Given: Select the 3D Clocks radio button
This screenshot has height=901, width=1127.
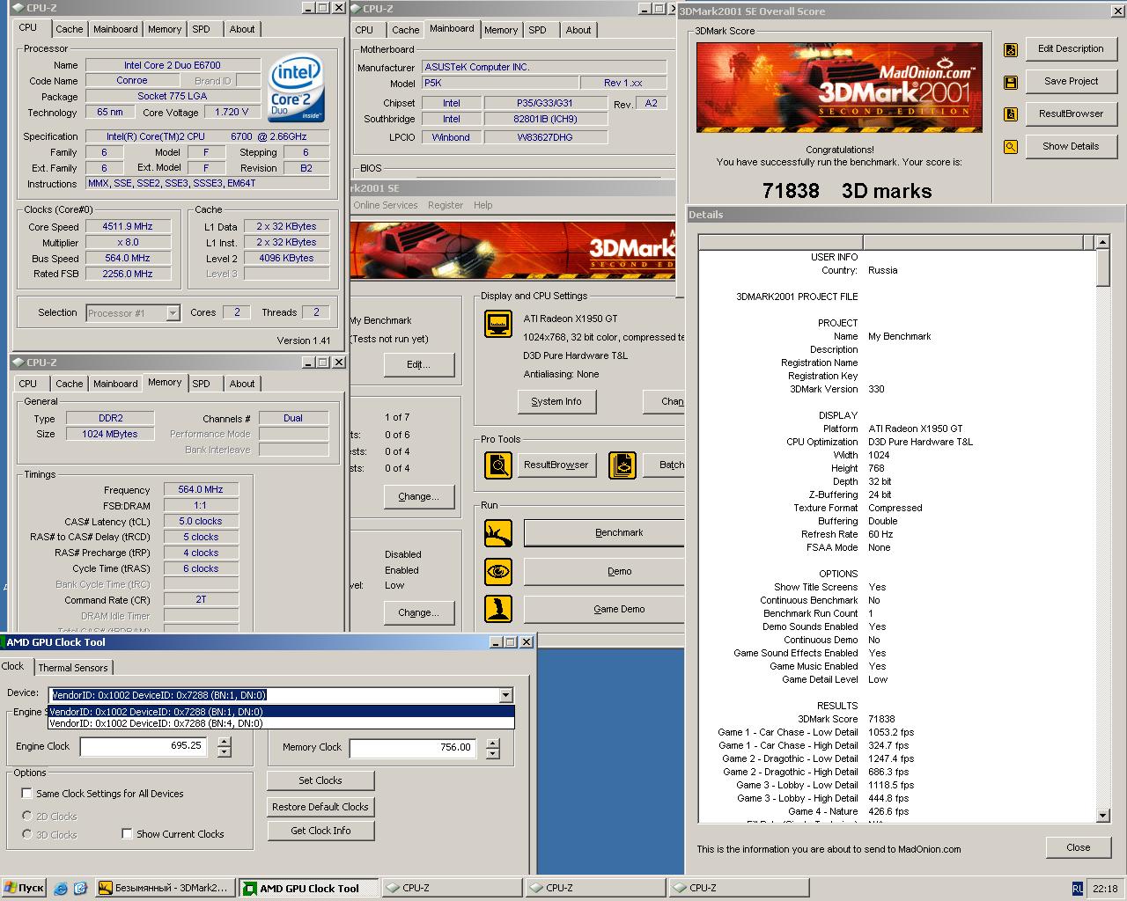Looking at the screenshot, I should pos(27,834).
